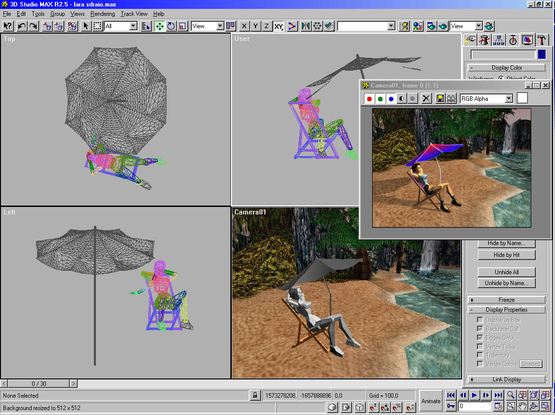Click the current frame number field
The height and width of the screenshot is (415, 555).
pyautogui.click(x=474, y=406)
